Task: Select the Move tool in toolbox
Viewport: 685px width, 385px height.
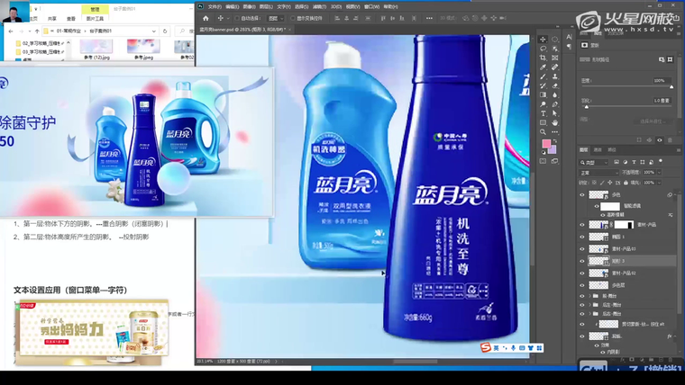Action: point(543,40)
